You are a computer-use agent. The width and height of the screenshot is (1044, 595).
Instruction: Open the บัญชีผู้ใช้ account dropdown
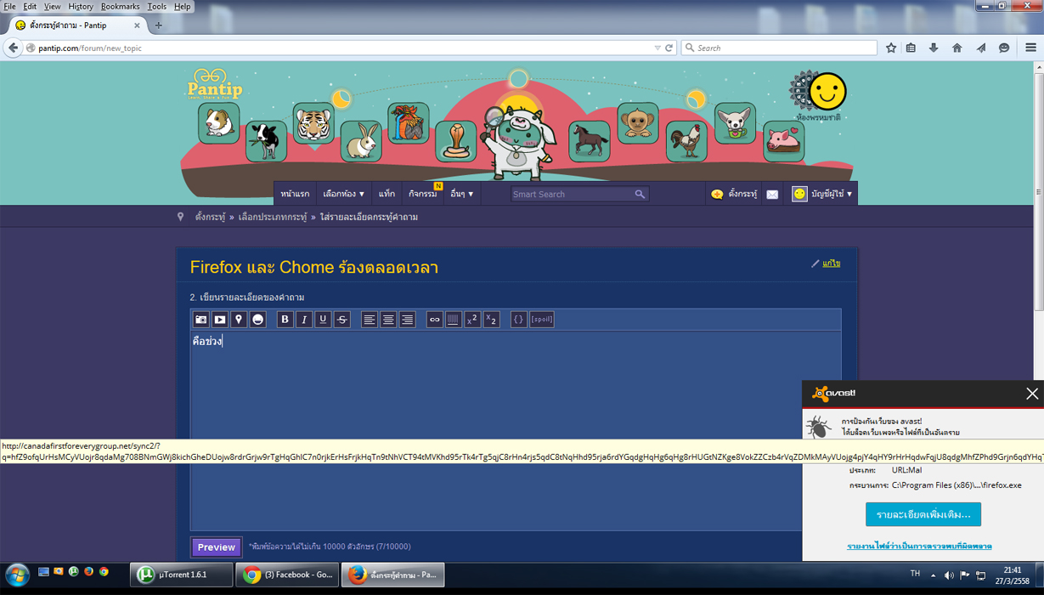tap(822, 194)
